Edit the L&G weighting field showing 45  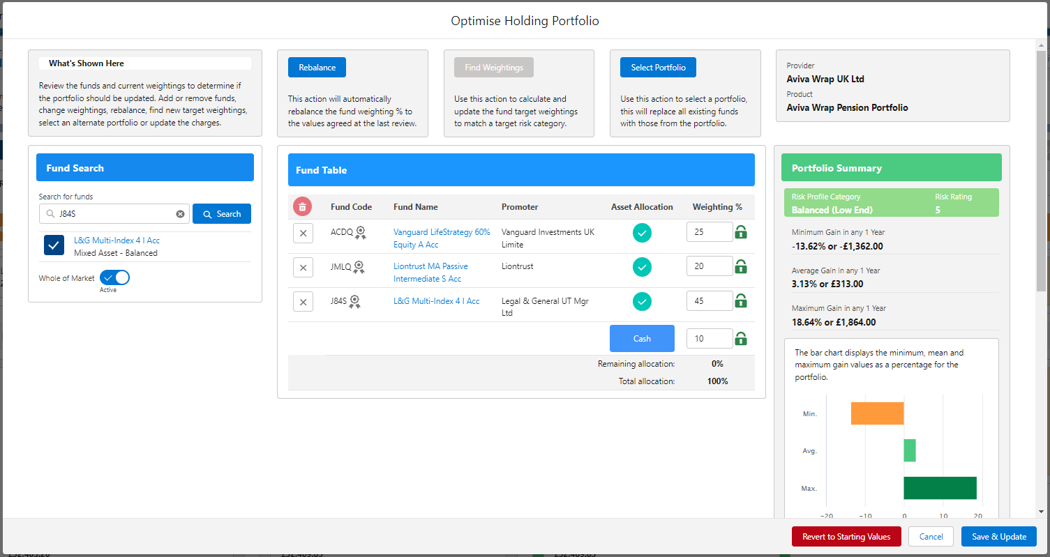(x=710, y=300)
